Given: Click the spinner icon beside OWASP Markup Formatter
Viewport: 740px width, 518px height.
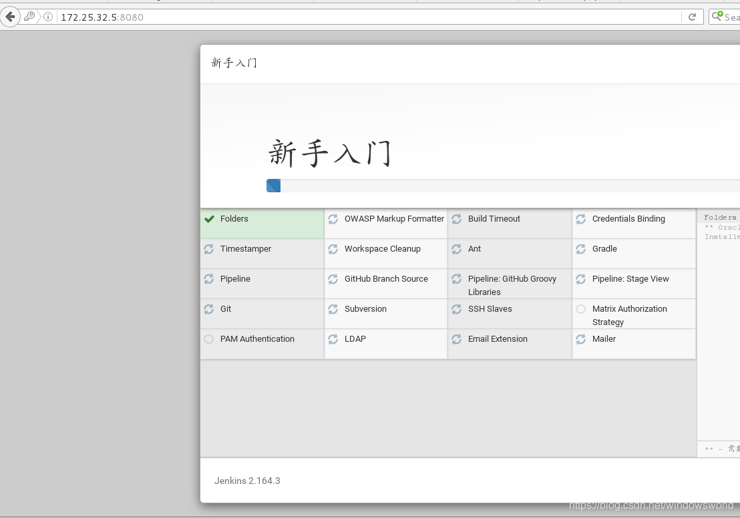Looking at the screenshot, I should (333, 219).
